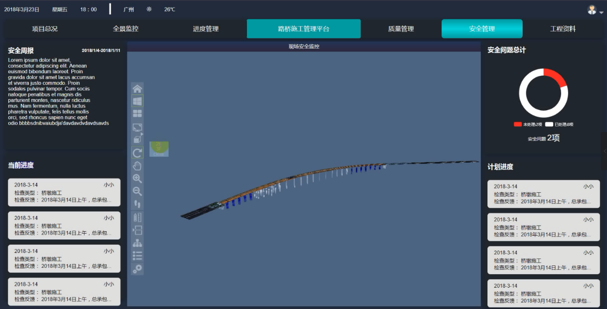Image resolution: width=607 pixels, height=309 pixels.
Task: Switch to the 进度管理 tab
Action: pyautogui.click(x=206, y=29)
